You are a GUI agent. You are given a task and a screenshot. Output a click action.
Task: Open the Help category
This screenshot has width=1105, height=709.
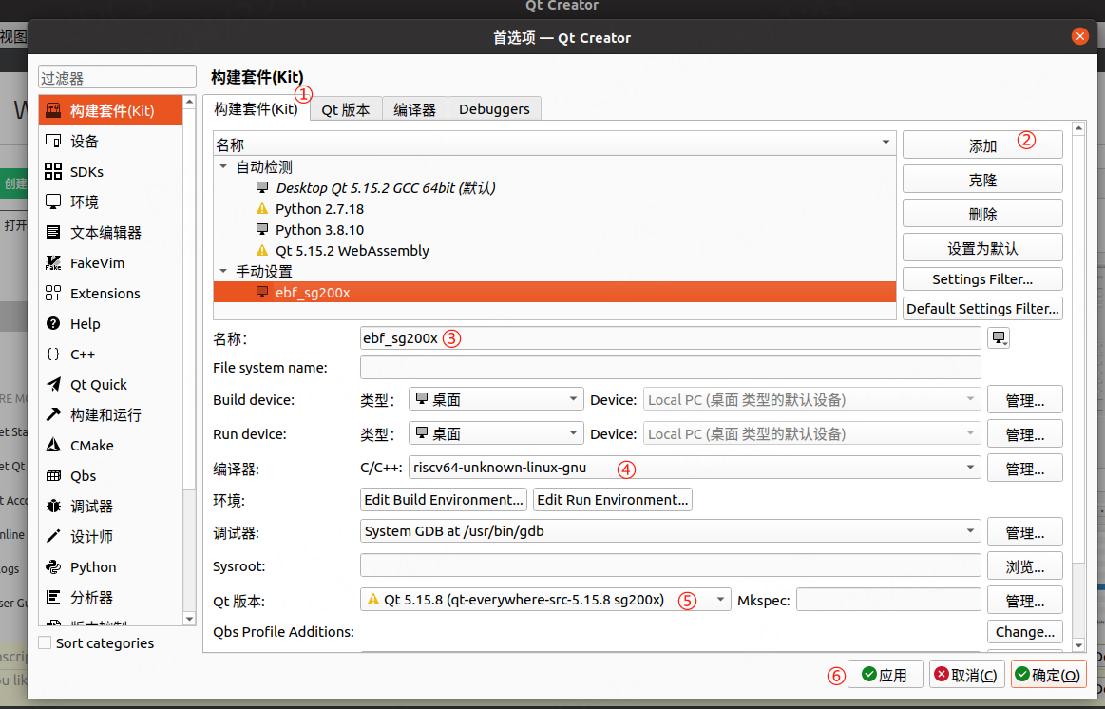(x=110, y=323)
